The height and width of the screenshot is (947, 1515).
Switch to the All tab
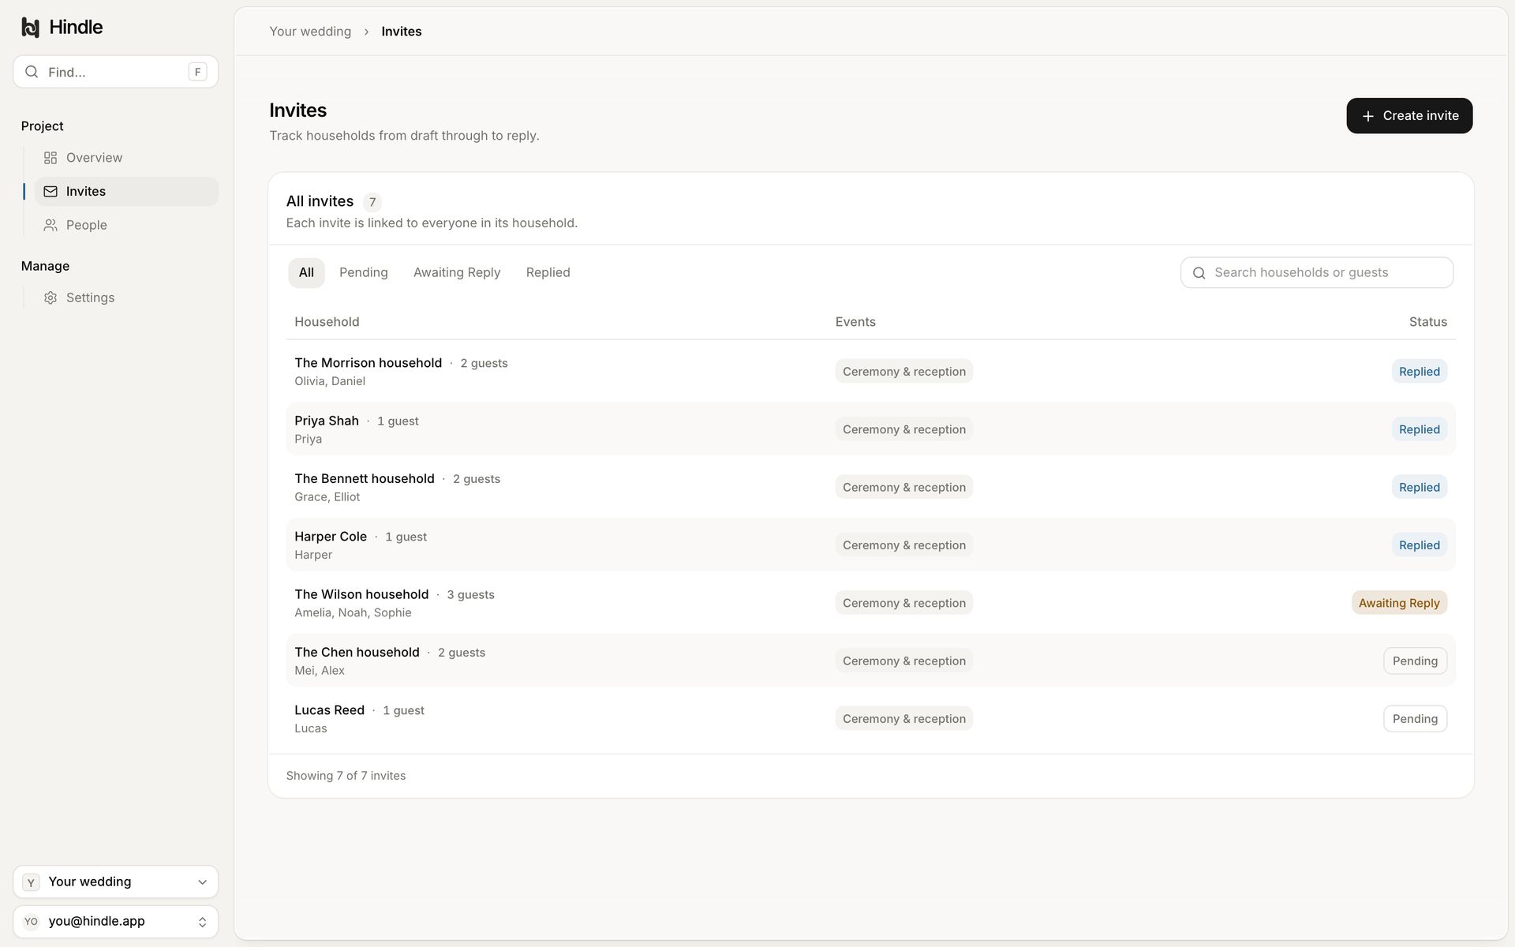coord(306,273)
